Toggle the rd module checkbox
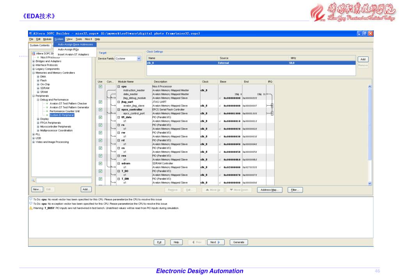Image resolution: width=399 pixels, height=276 pixels. coord(101,140)
